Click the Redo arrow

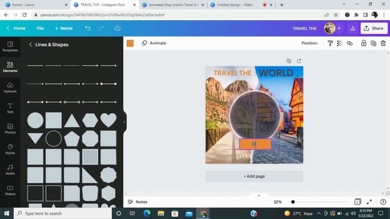coord(101,28)
